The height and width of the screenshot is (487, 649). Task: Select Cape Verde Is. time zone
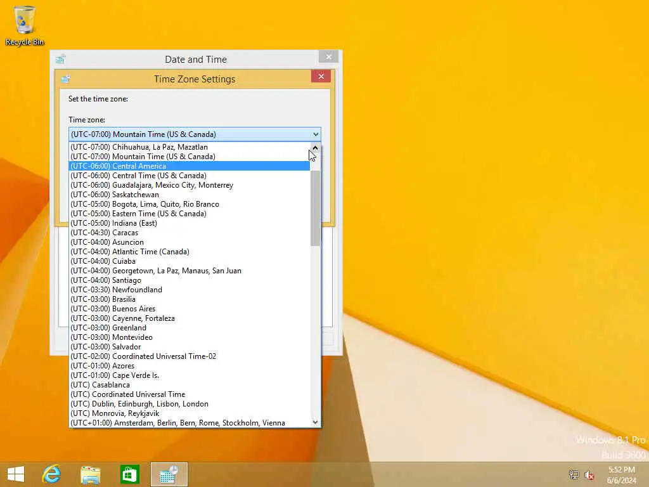[x=190, y=375]
